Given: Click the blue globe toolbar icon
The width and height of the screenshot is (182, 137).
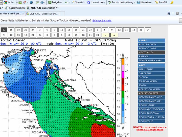Looking at the screenshot, I should (x=31, y=2).
